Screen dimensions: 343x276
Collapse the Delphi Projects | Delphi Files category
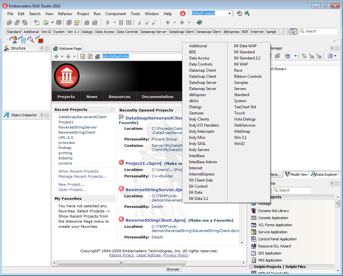[251, 267]
